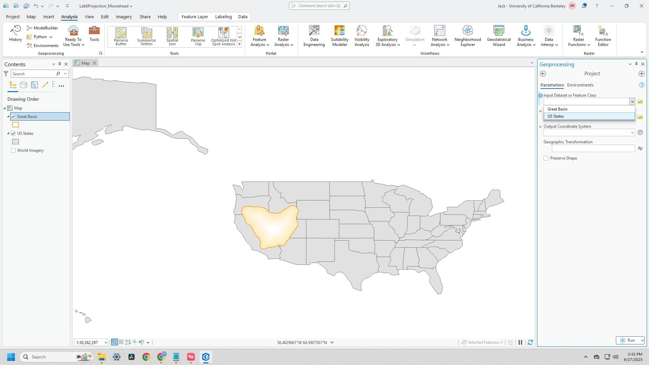Click the map refresh icon
649x365 pixels.
pyautogui.click(x=530, y=342)
